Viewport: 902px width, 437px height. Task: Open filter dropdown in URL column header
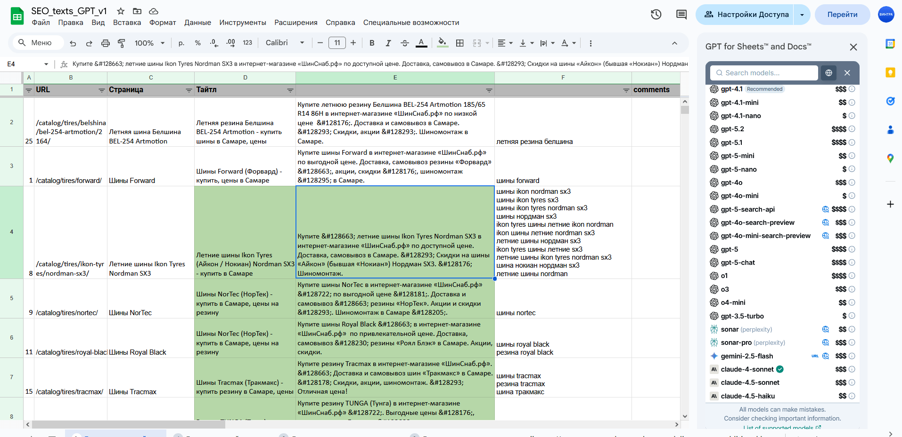point(101,90)
